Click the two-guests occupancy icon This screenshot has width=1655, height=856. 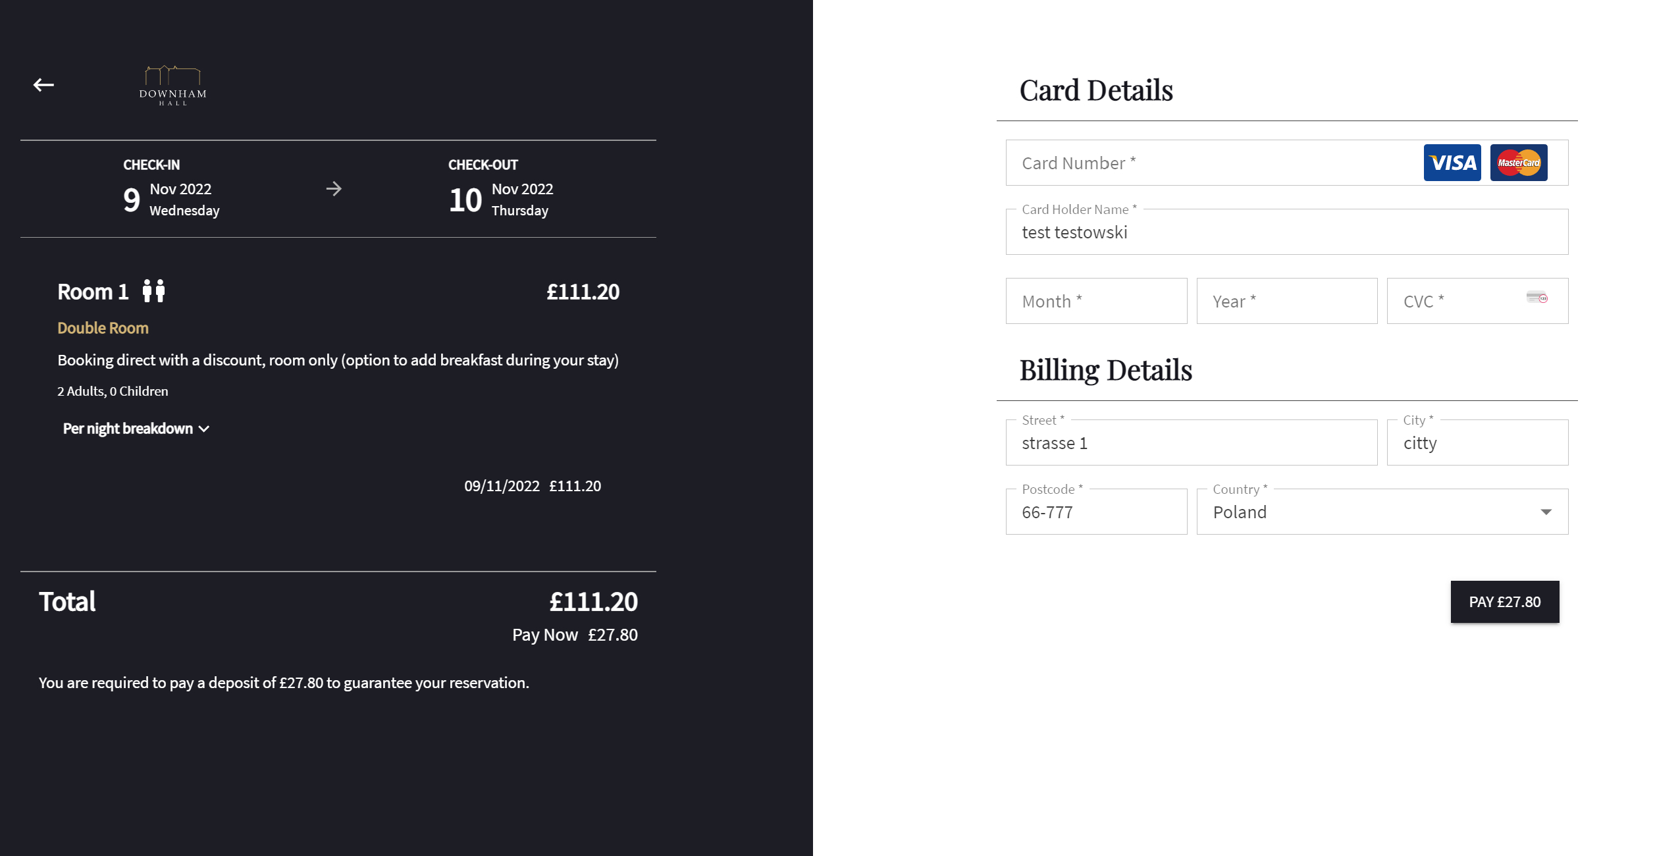153,291
